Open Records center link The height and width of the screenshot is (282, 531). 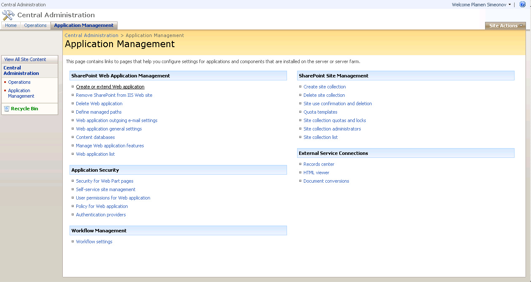(x=319, y=164)
